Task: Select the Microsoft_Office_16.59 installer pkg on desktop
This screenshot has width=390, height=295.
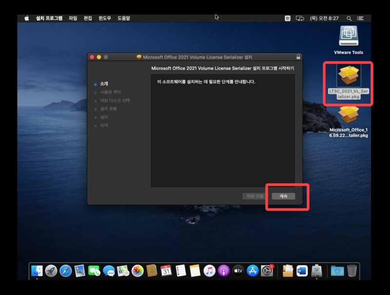Action: [x=349, y=122]
